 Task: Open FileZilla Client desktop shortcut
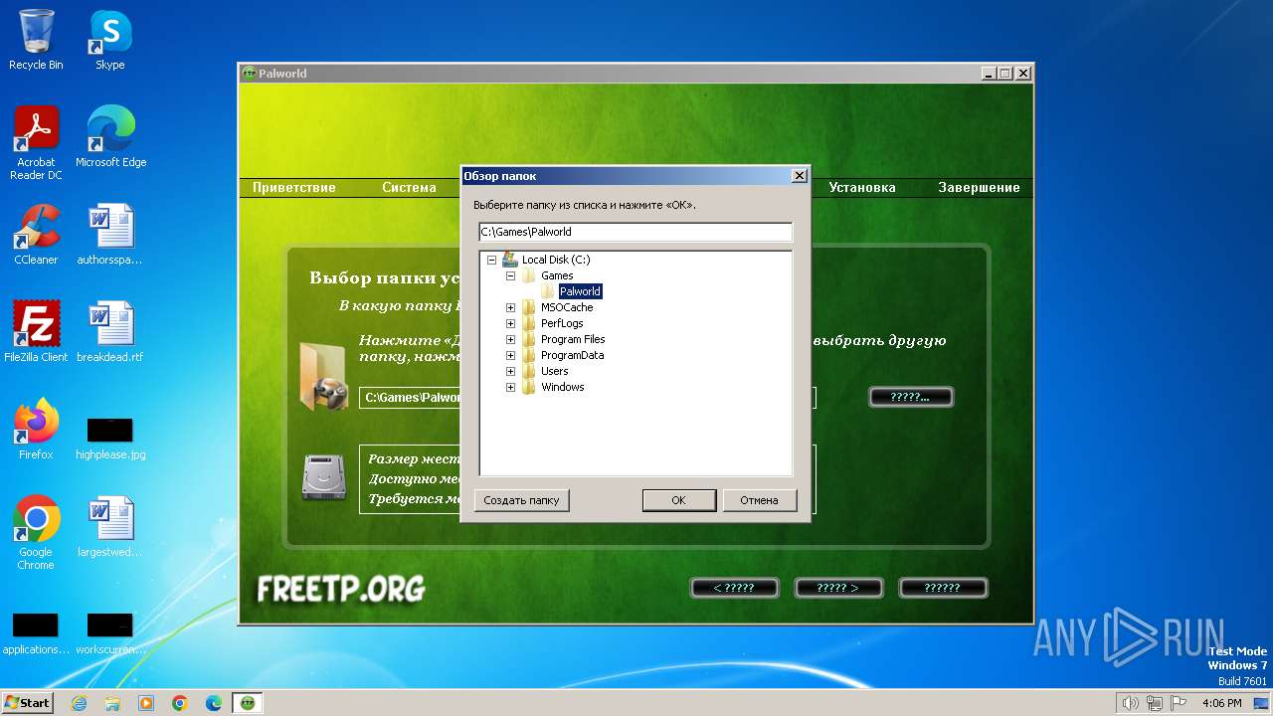36,332
